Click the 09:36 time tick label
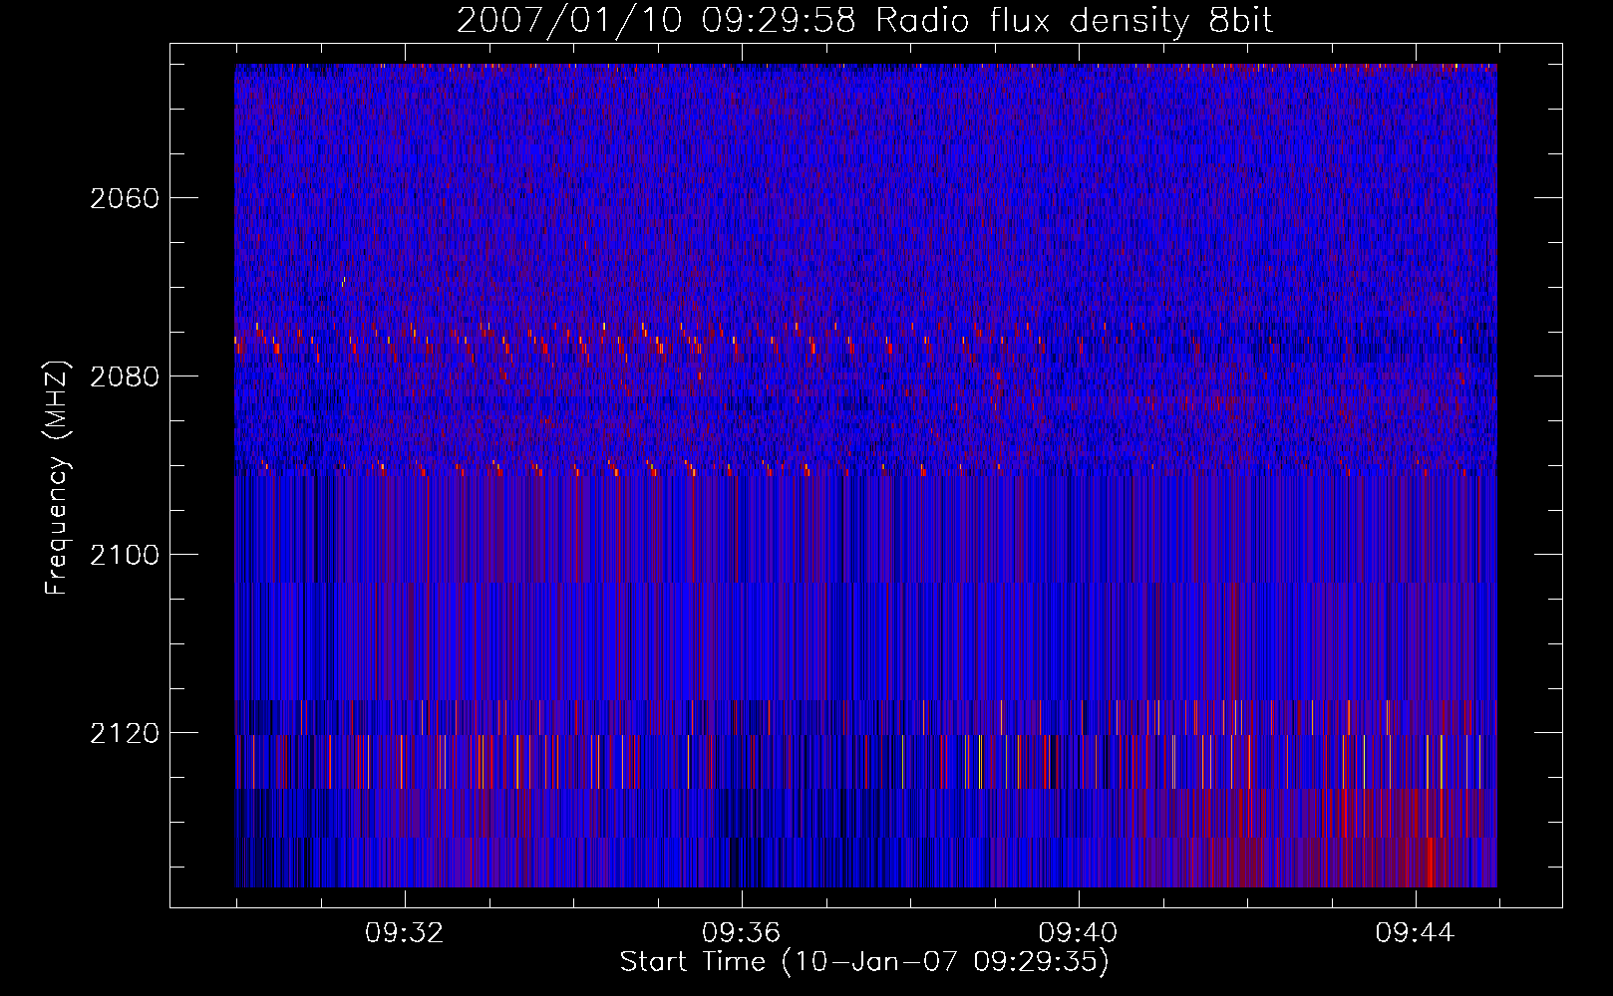 [741, 933]
